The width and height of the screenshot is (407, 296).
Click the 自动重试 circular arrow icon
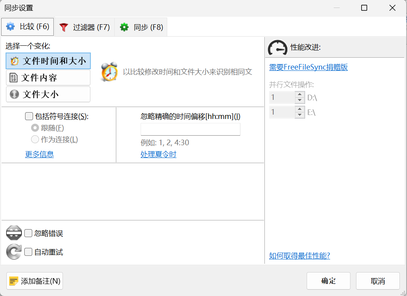point(14,251)
